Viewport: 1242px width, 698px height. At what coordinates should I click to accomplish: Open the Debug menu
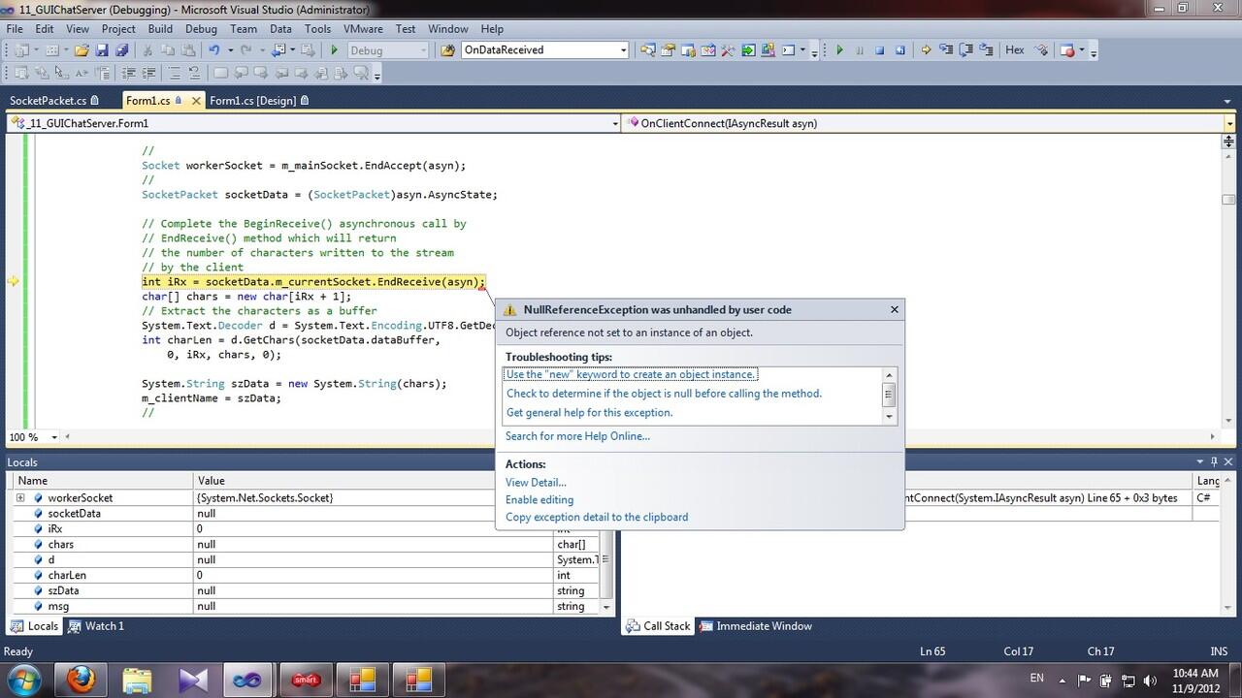pos(201,29)
